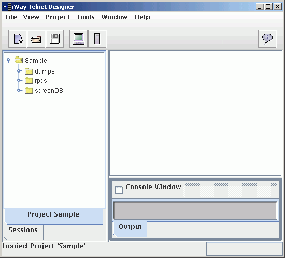
Task: Expand the dumps folder node
Action: (19, 71)
